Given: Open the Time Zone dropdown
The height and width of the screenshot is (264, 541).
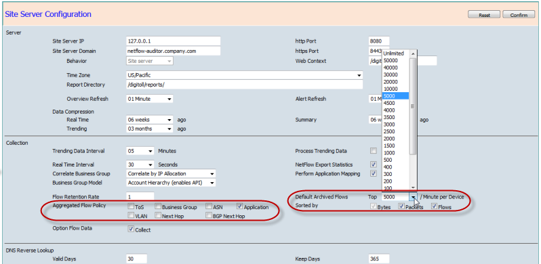Looking at the screenshot, I should click(x=244, y=75).
